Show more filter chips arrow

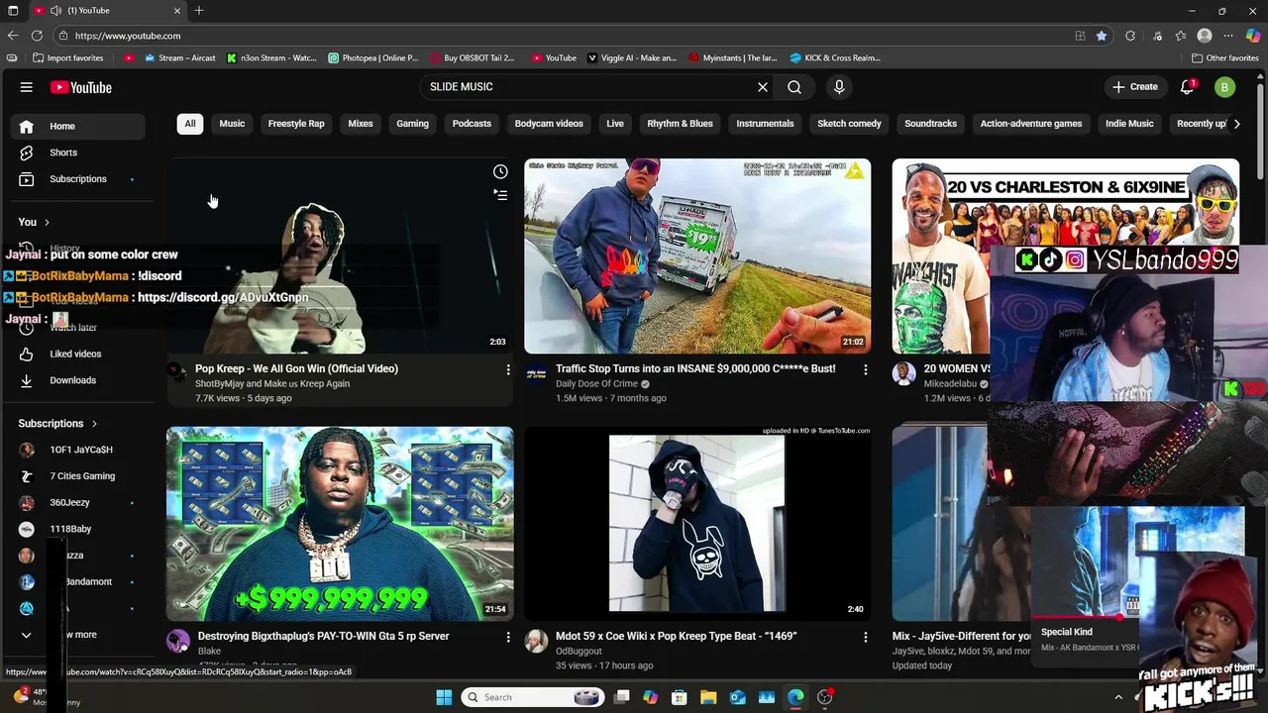(1236, 124)
